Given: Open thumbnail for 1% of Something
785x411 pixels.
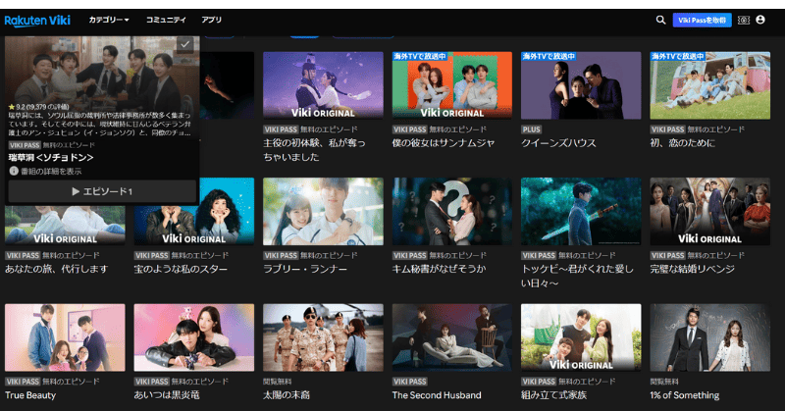Looking at the screenshot, I should [709, 337].
